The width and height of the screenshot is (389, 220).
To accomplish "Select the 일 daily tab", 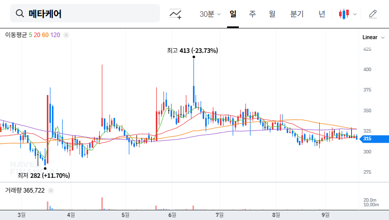I will (233, 14).
